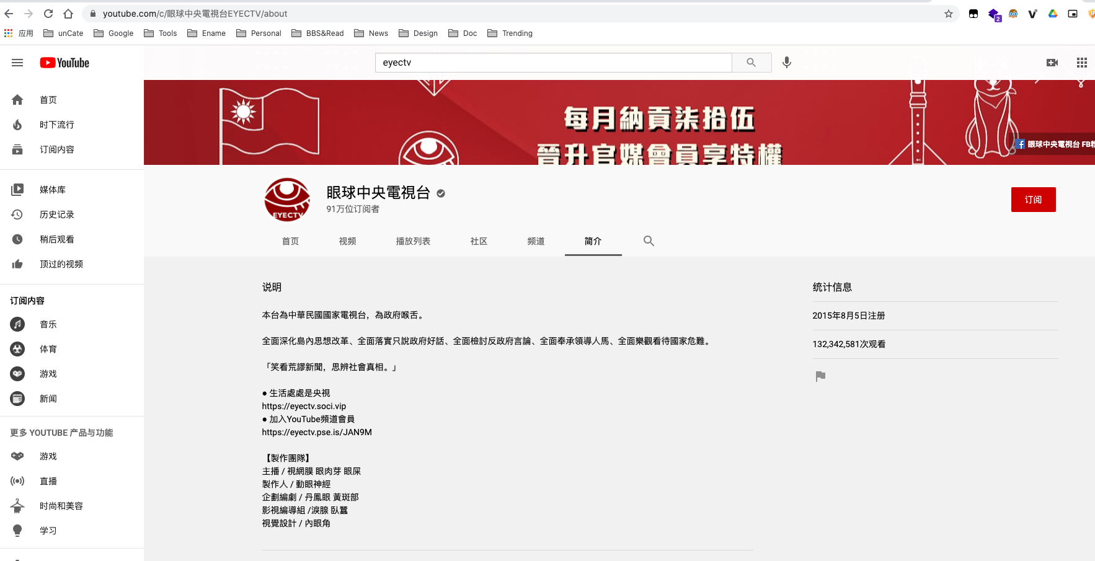Bookmark this page with star icon
This screenshot has height=561, width=1095.
[948, 14]
